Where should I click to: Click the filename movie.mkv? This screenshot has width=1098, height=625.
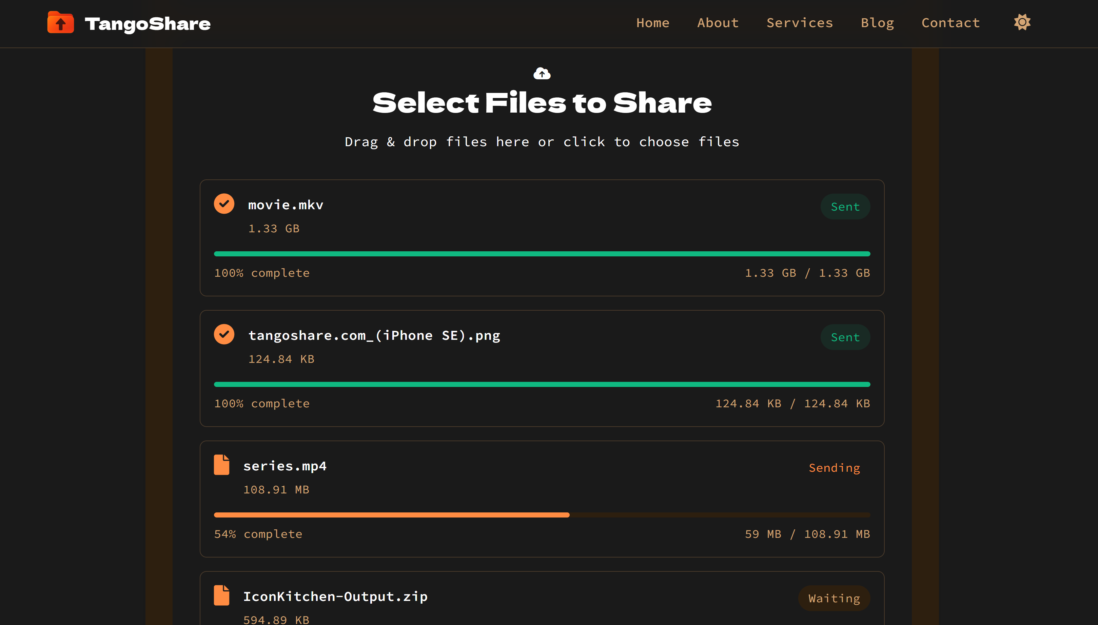(x=286, y=205)
